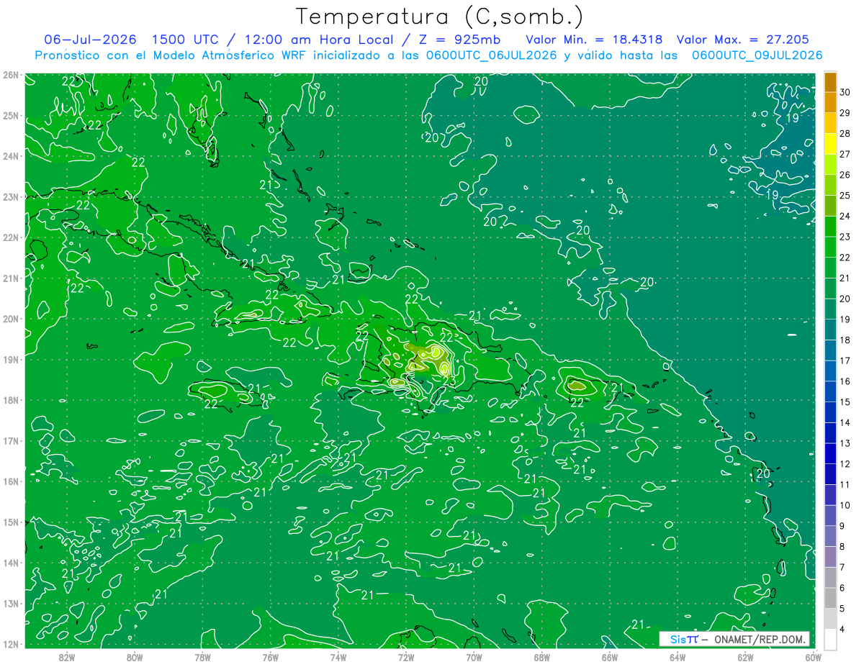Click the 'Valor Min. = 18.4318' readout
Screen dimensions: 864x667
pos(594,40)
